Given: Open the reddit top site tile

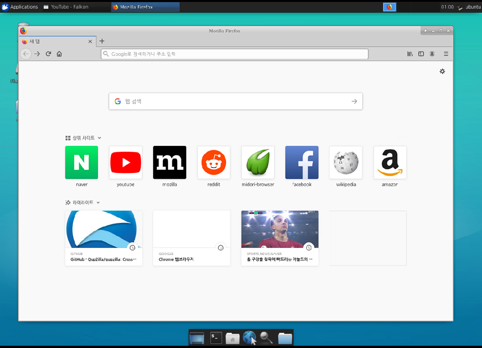Looking at the screenshot, I should [214, 162].
